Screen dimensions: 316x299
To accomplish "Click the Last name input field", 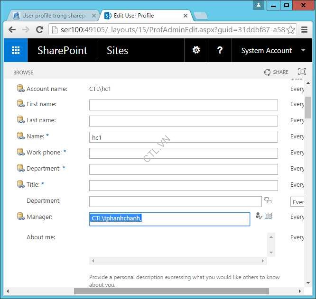I will click(184, 121).
